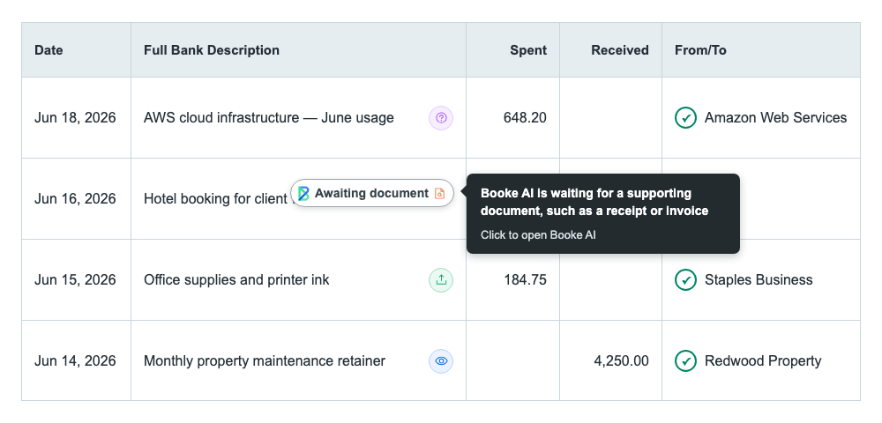882x423 pixels.
Task: Click the Amazon Web Services payee name
Action: [x=775, y=118]
